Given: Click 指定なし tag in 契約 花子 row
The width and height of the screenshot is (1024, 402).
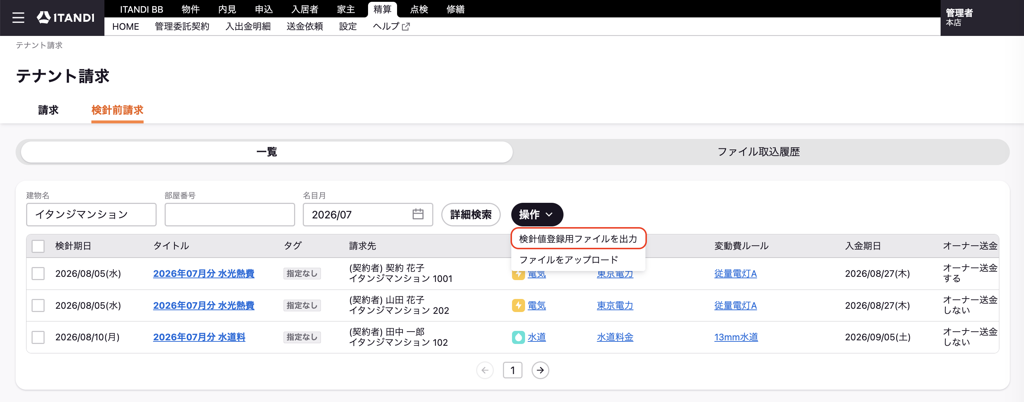Looking at the screenshot, I should [302, 274].
